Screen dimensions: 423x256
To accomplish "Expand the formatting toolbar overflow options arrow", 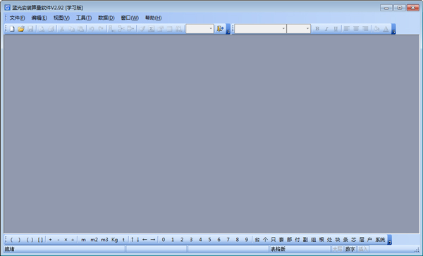I will [393, 29].
